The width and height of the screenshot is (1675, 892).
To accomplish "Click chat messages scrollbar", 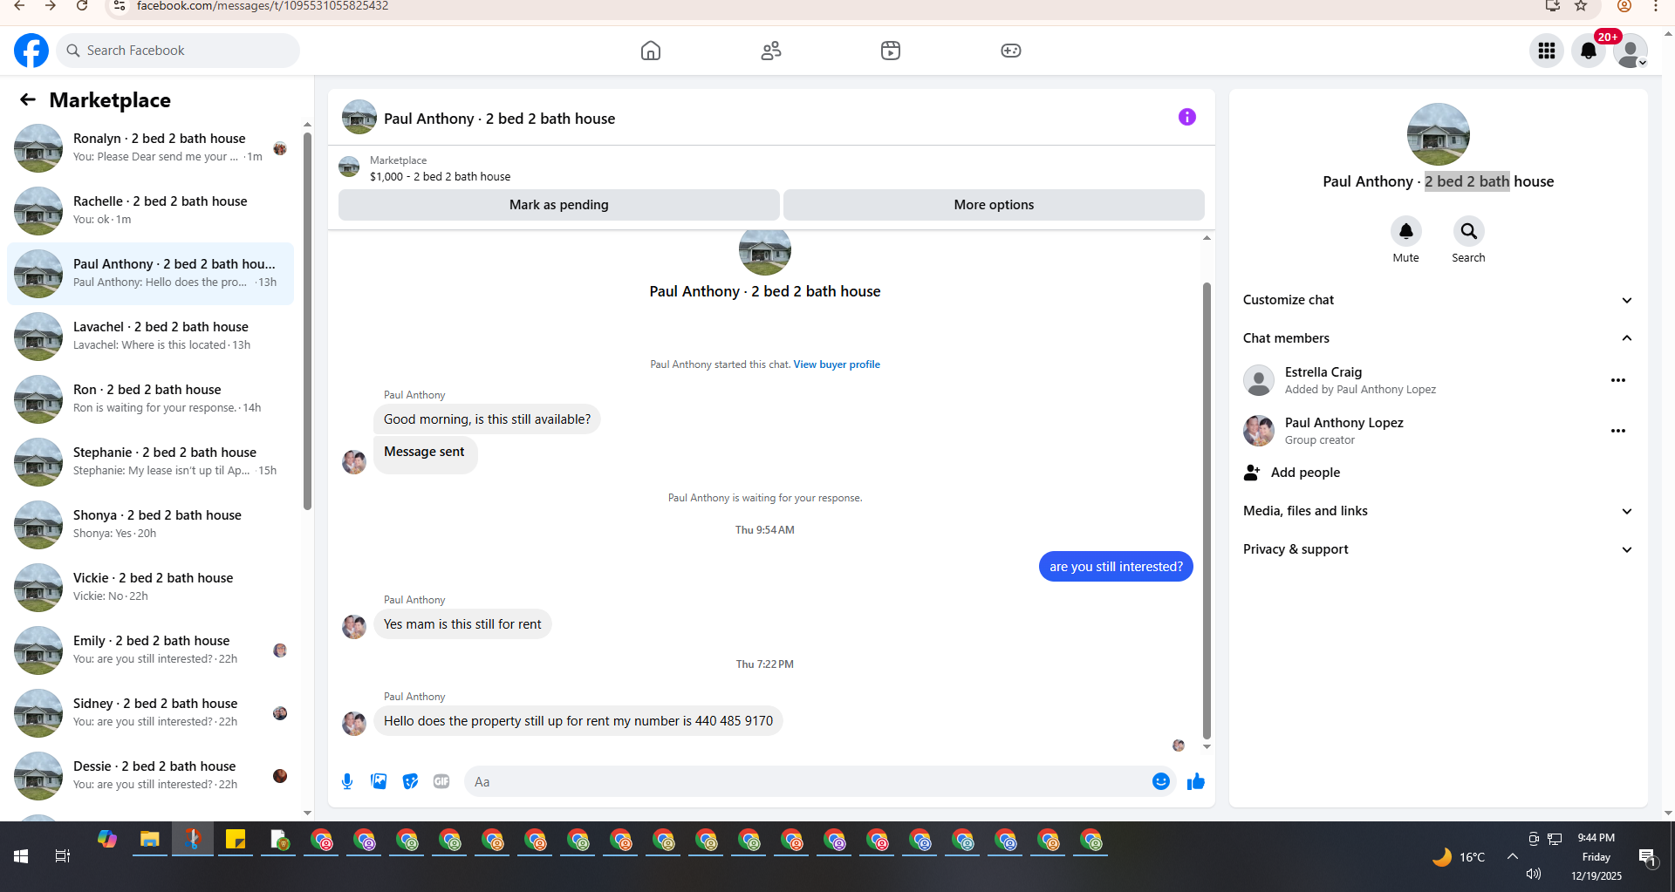I will (x=1207, y=510).
